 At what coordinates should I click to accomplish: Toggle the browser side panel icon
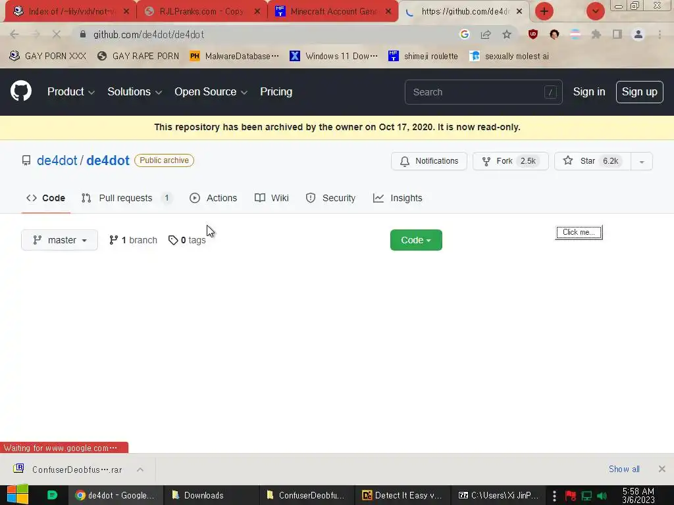[617, 34]
